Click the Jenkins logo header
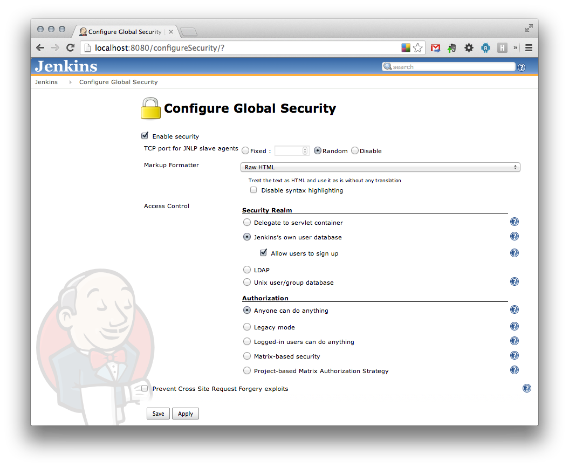Screen dimensions: 569x468 click(x=66, y=66)
